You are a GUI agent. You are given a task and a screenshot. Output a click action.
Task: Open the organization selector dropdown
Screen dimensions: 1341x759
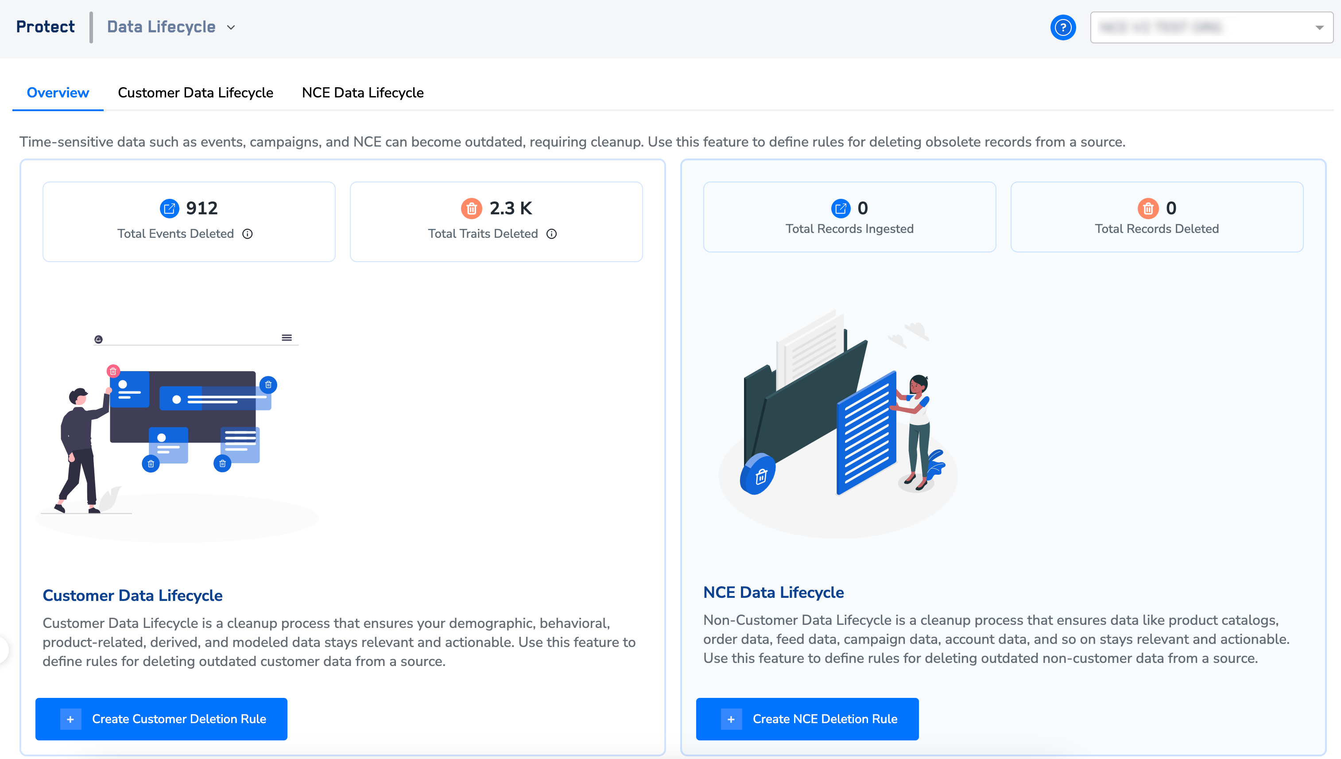tap(1211, 27)
